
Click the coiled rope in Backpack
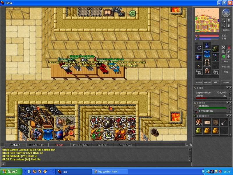tap(216, 122)
